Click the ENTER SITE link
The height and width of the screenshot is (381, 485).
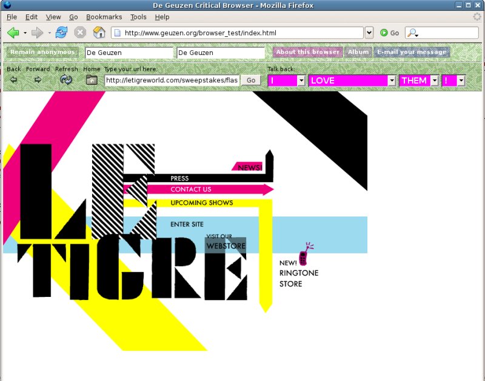tap(187, 224)
